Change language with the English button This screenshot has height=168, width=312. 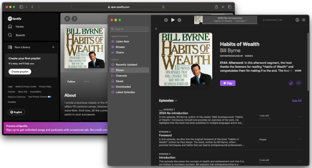click(16, 112)
